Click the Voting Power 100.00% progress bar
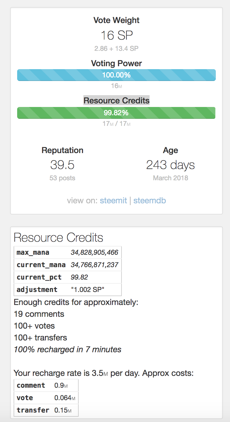The width and height of the screenshot is (230, 422). click(116, 75)
